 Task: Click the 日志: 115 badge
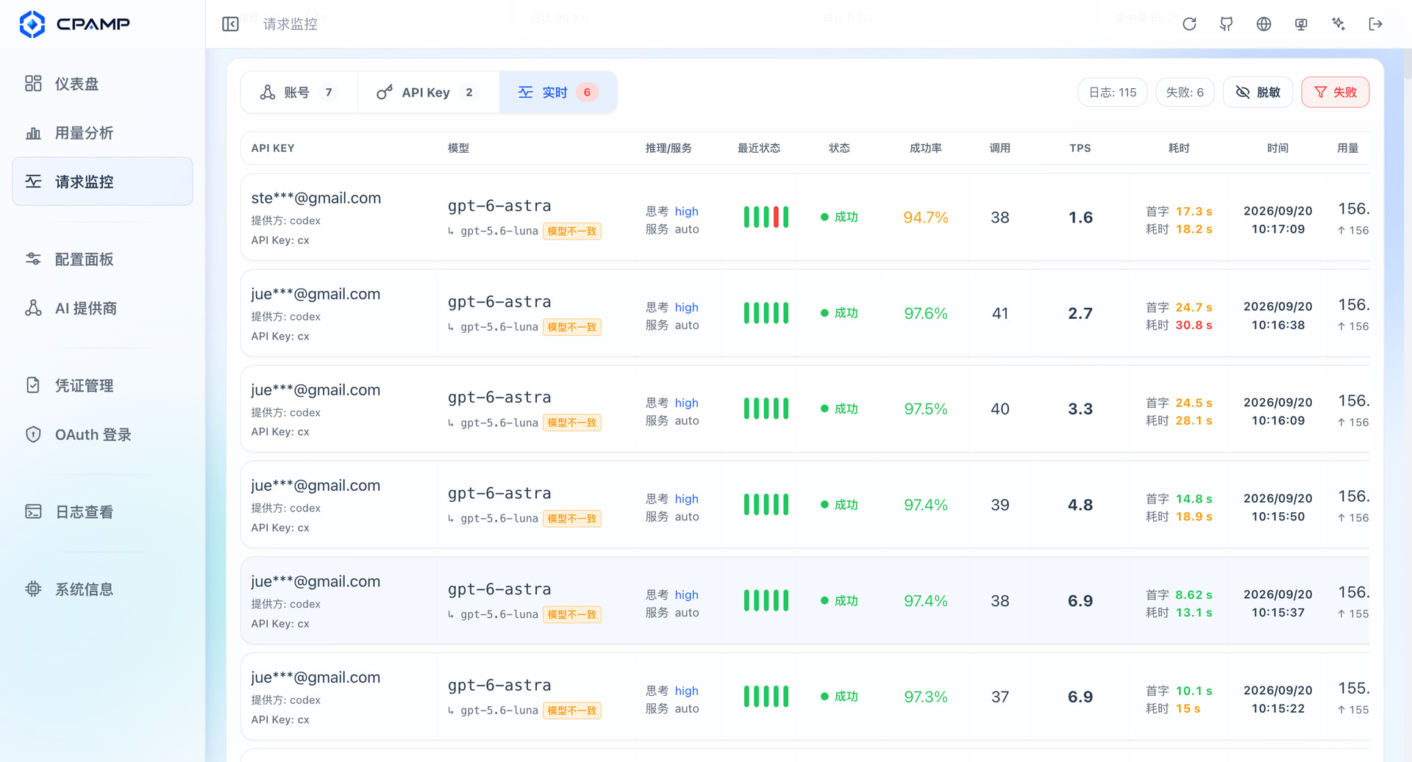tap(1112, 93)
